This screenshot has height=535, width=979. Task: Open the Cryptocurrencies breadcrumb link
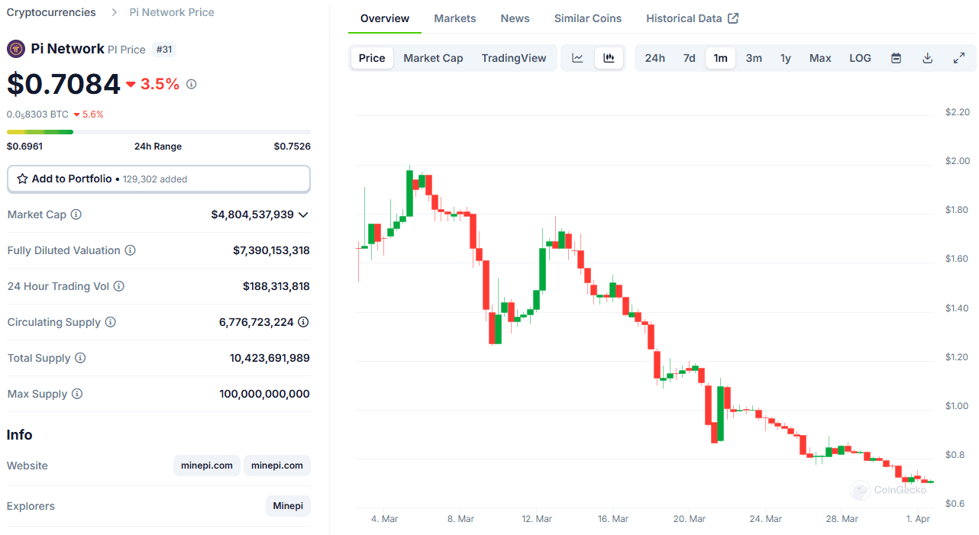[x=50, y=11]
